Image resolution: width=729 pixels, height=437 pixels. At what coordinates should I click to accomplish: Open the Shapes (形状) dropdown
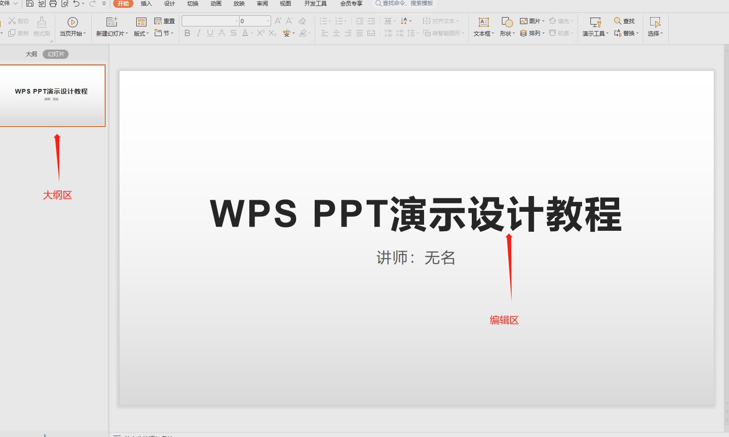[x=507, y=33]
